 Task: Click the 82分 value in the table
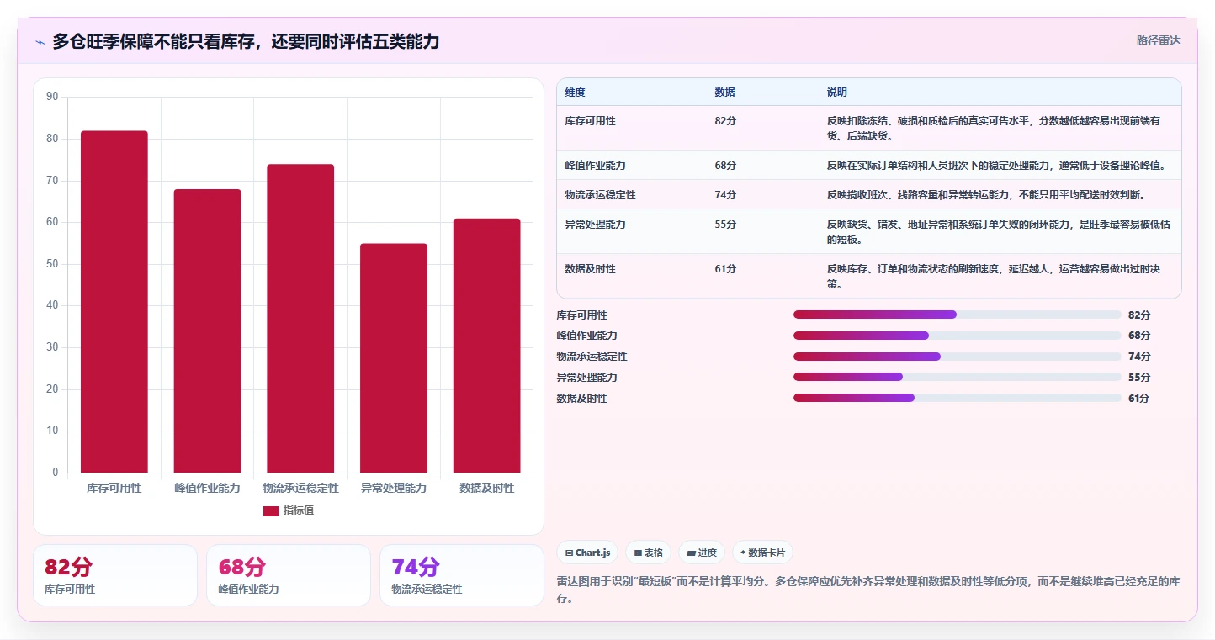click(725, 121)
